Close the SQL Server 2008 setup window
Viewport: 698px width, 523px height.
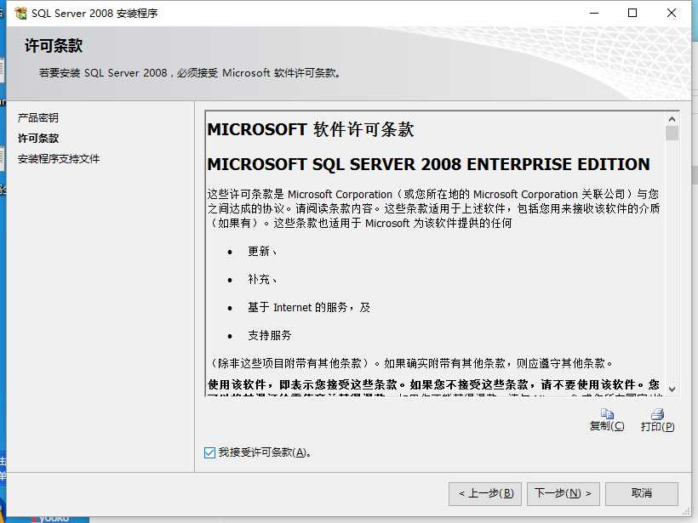[x=672, y=13]
